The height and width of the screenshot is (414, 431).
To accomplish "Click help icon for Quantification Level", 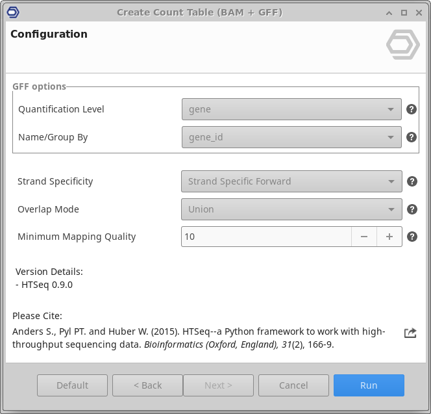I will (411, 109).
